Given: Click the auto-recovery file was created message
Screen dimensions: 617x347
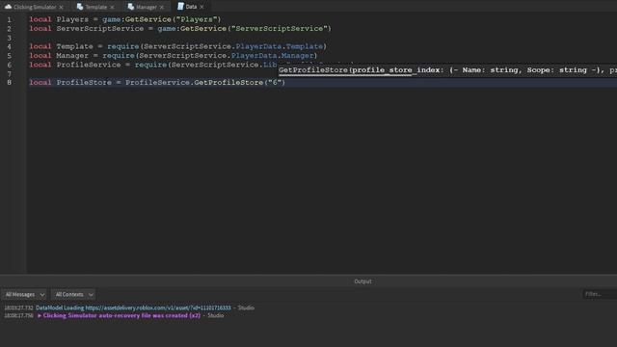Looking at the screenshot, I should [x=121, y=315].
